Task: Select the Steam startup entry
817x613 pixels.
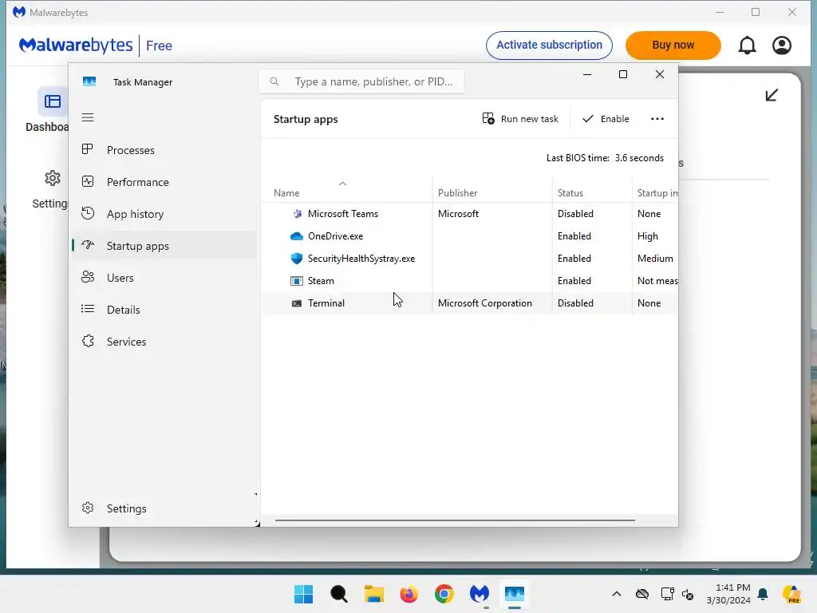Action: coord(469,281)
